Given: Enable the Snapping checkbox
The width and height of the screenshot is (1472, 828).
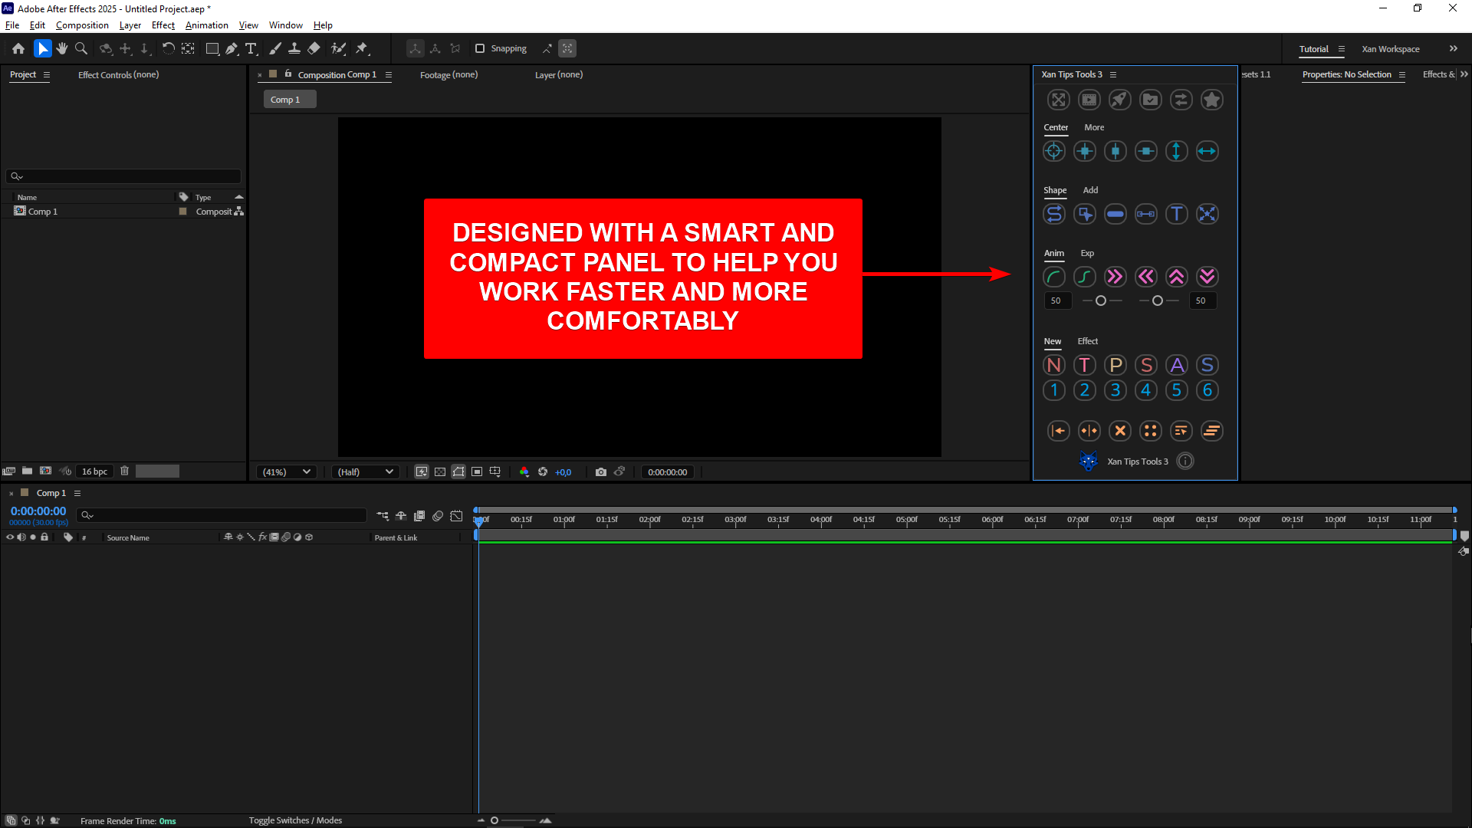Looking at the screenshot, I should coord(480,48).
